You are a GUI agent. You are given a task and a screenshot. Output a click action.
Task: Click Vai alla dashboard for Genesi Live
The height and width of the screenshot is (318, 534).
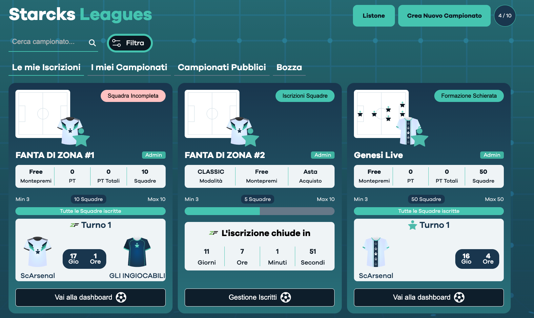click(429, 297)
